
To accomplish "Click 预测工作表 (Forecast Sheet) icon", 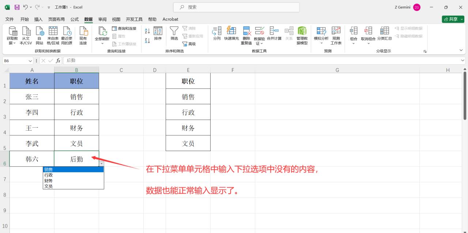I will 336,35.
